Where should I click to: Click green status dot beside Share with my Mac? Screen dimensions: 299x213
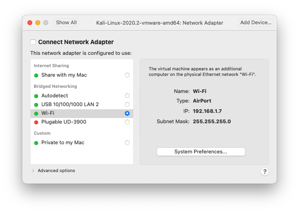tap(36, 75)
